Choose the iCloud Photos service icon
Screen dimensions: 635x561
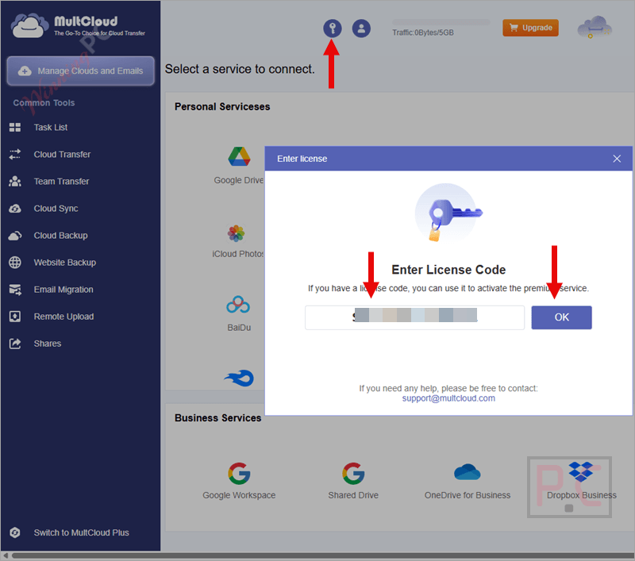pyautogui.click(x=236, y=233)
